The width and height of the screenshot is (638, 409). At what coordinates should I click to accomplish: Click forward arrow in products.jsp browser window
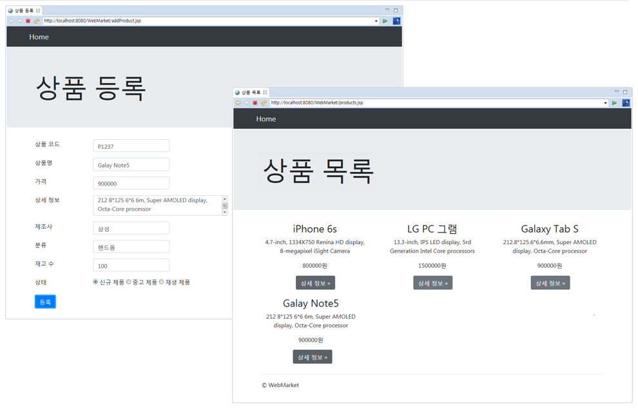(247, 103)
